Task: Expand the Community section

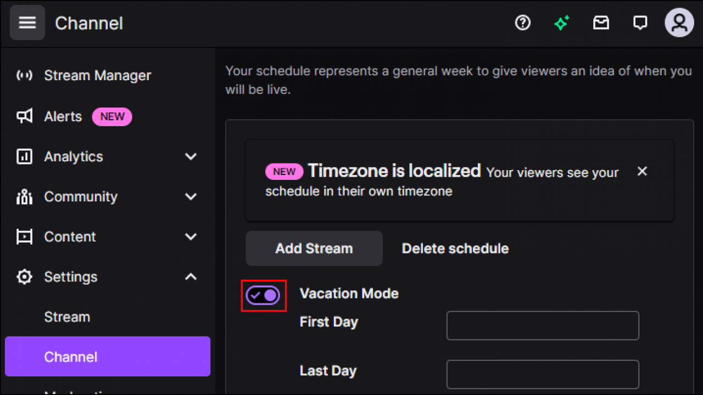Action: 191,196
